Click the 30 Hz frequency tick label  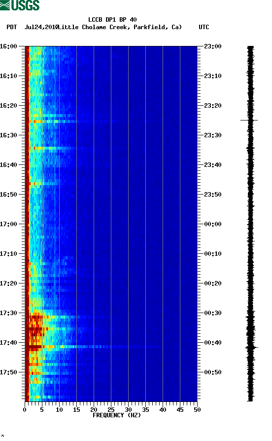(128, 410)
